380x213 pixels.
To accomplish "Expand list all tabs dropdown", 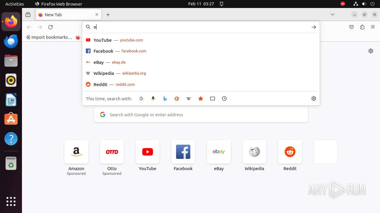I will coord(332,14).
